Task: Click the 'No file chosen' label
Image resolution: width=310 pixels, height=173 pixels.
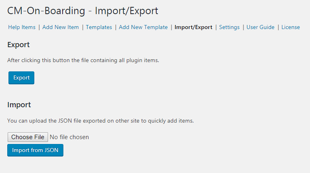Action: pos(69,137)
